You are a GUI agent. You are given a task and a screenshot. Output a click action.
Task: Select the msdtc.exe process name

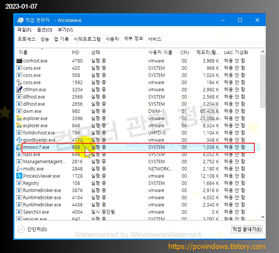[x=33, y=169]
